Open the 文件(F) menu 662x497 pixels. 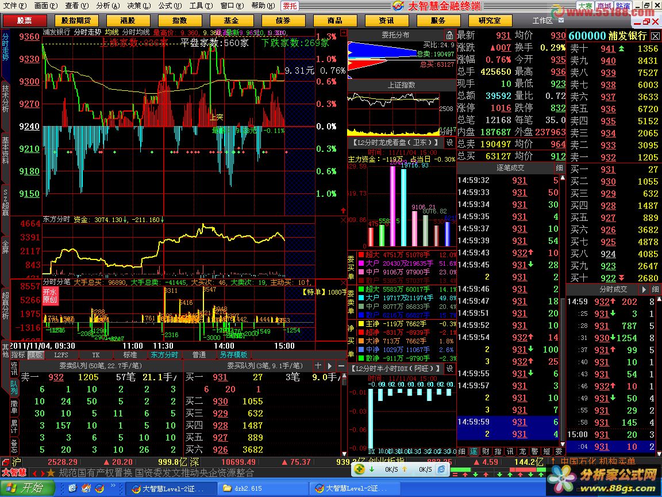click(14, 6)
